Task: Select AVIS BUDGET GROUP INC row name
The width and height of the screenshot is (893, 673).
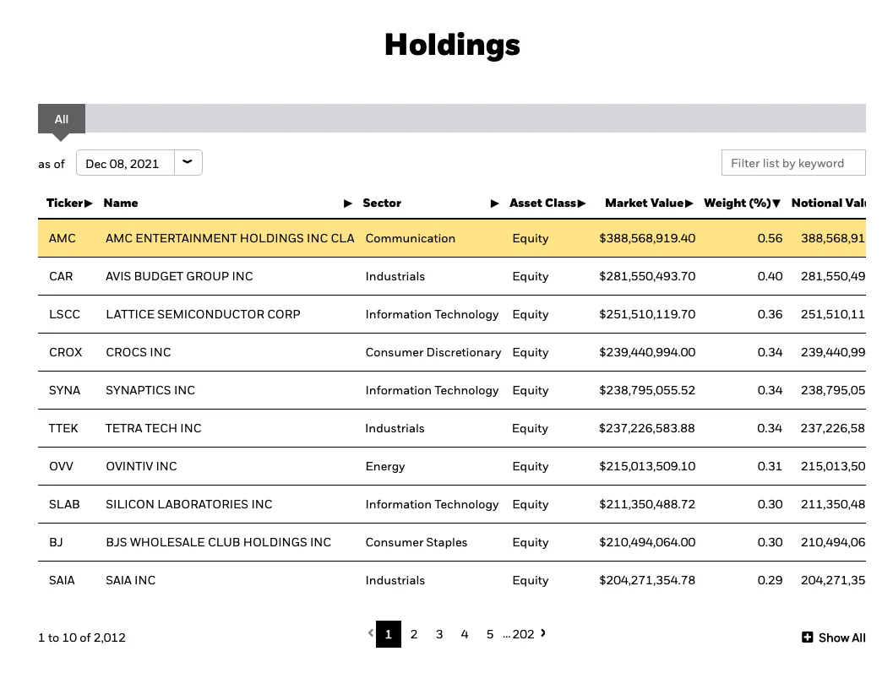Action: [179, 277]
